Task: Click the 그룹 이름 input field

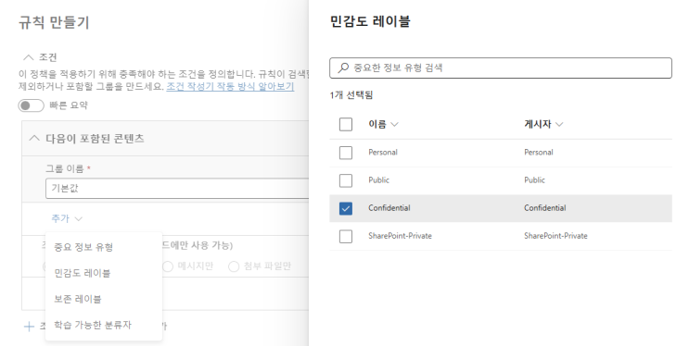Action: [176, 188]
